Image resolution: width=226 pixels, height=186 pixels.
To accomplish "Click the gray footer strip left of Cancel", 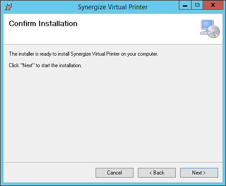I will coord(49,173).
